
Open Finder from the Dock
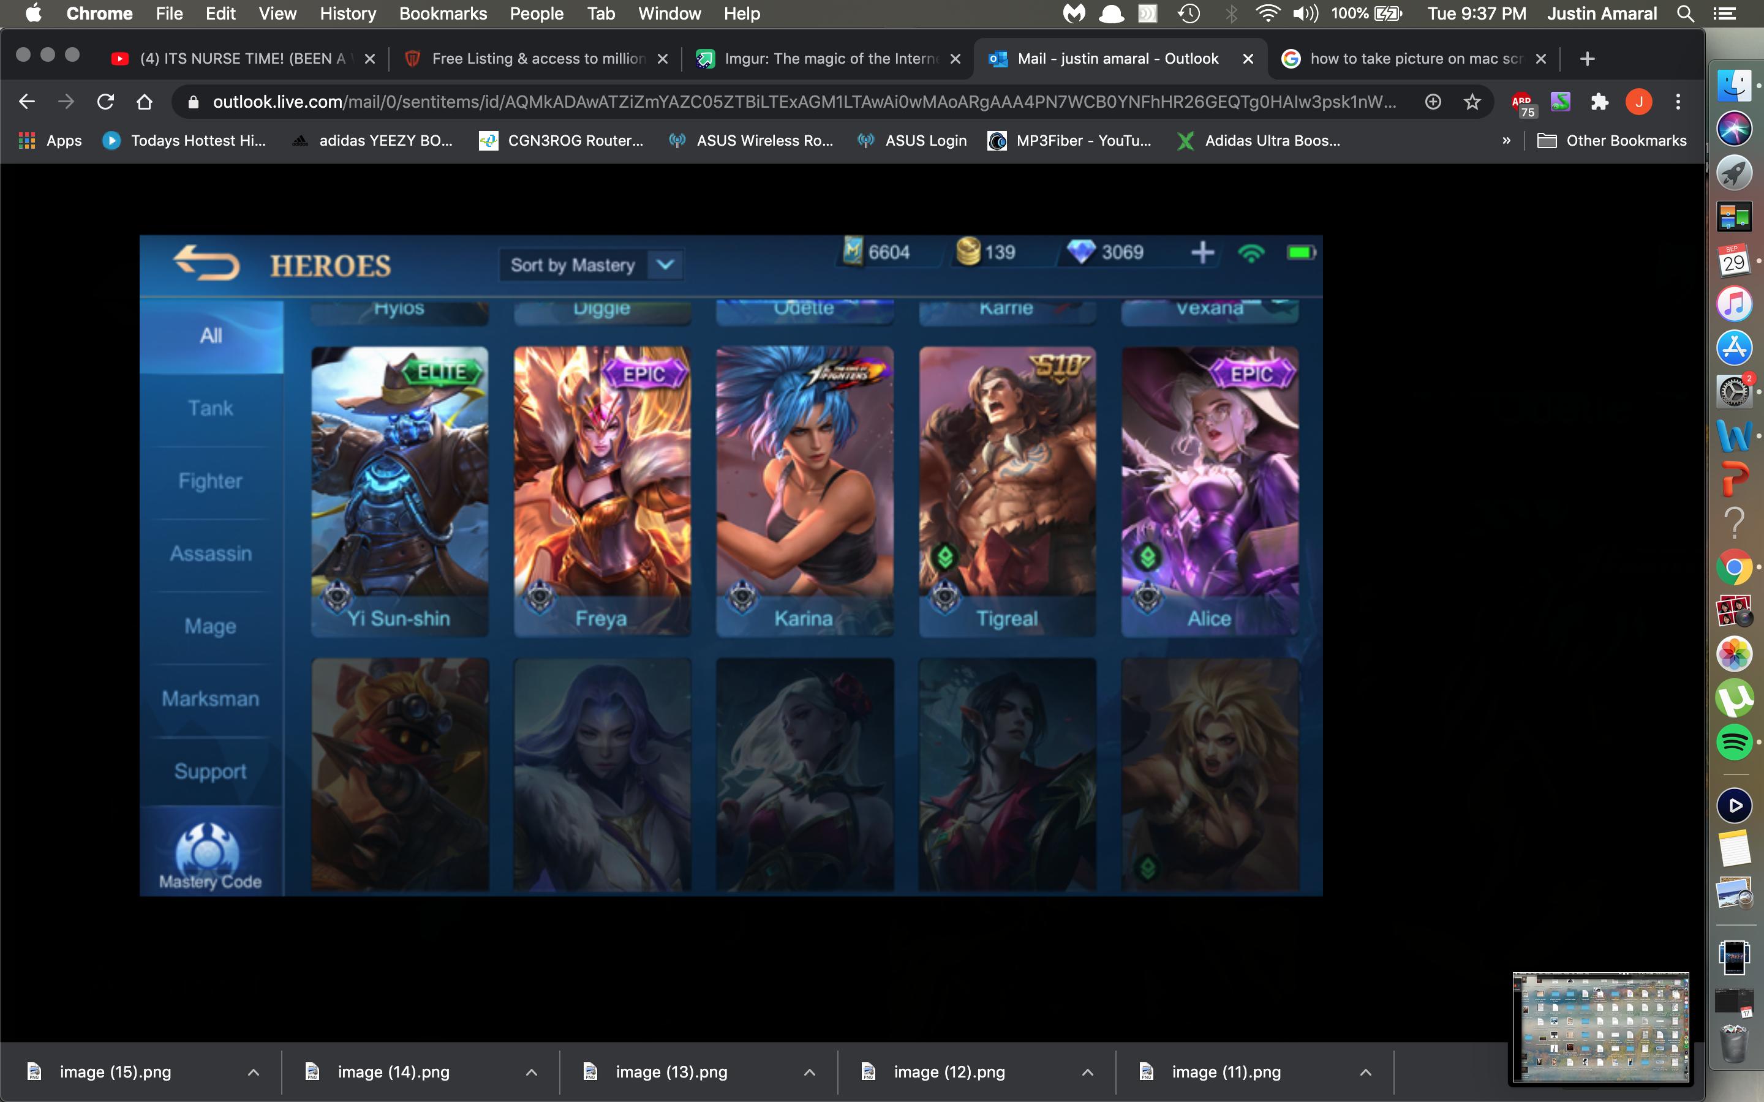[1735, 85]
